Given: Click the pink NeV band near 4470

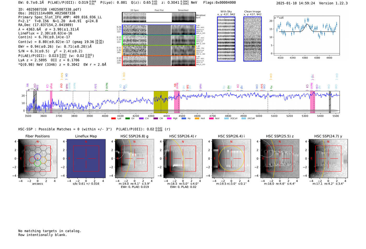Looking at the screenshot, I should [x=177, y=102].
